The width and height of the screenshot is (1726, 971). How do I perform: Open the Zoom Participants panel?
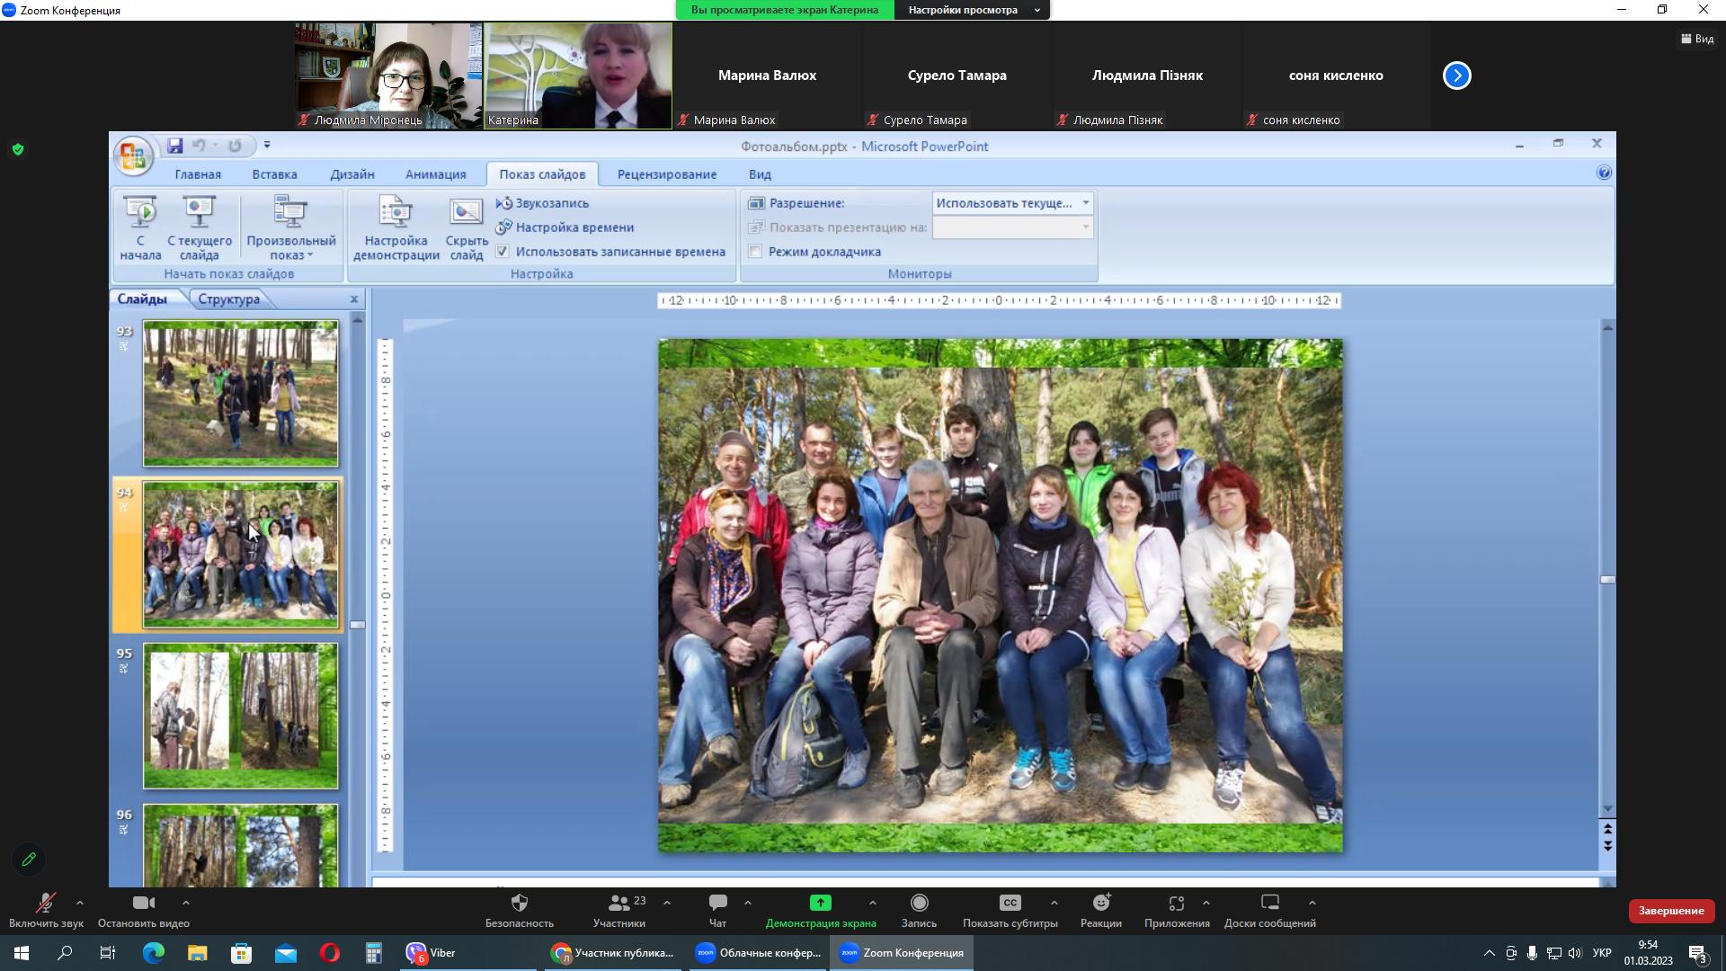click(619, 903)
